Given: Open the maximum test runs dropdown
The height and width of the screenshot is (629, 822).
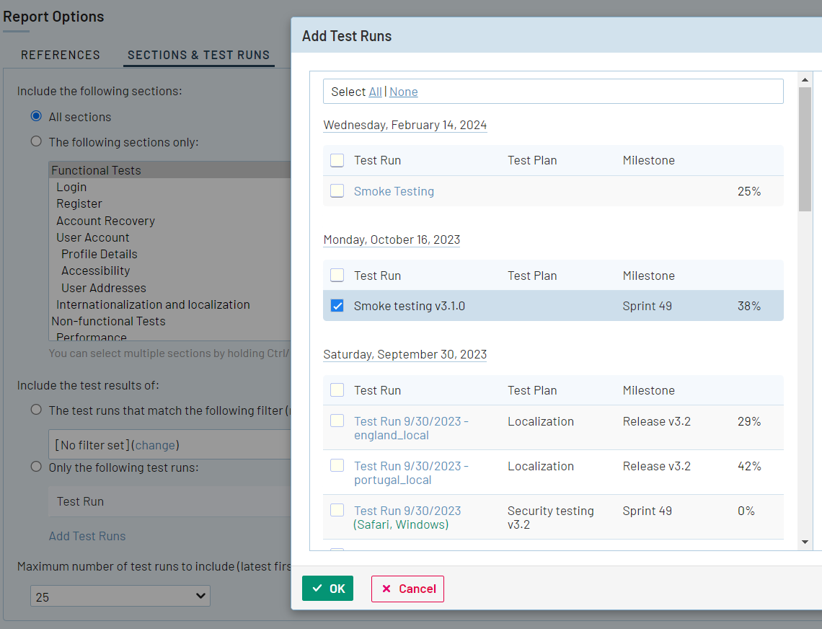Looking at the screenshot, I should tap(120, 597).
